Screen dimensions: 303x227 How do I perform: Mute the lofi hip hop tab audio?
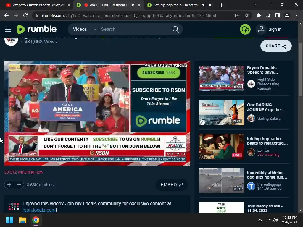[204, 5]
